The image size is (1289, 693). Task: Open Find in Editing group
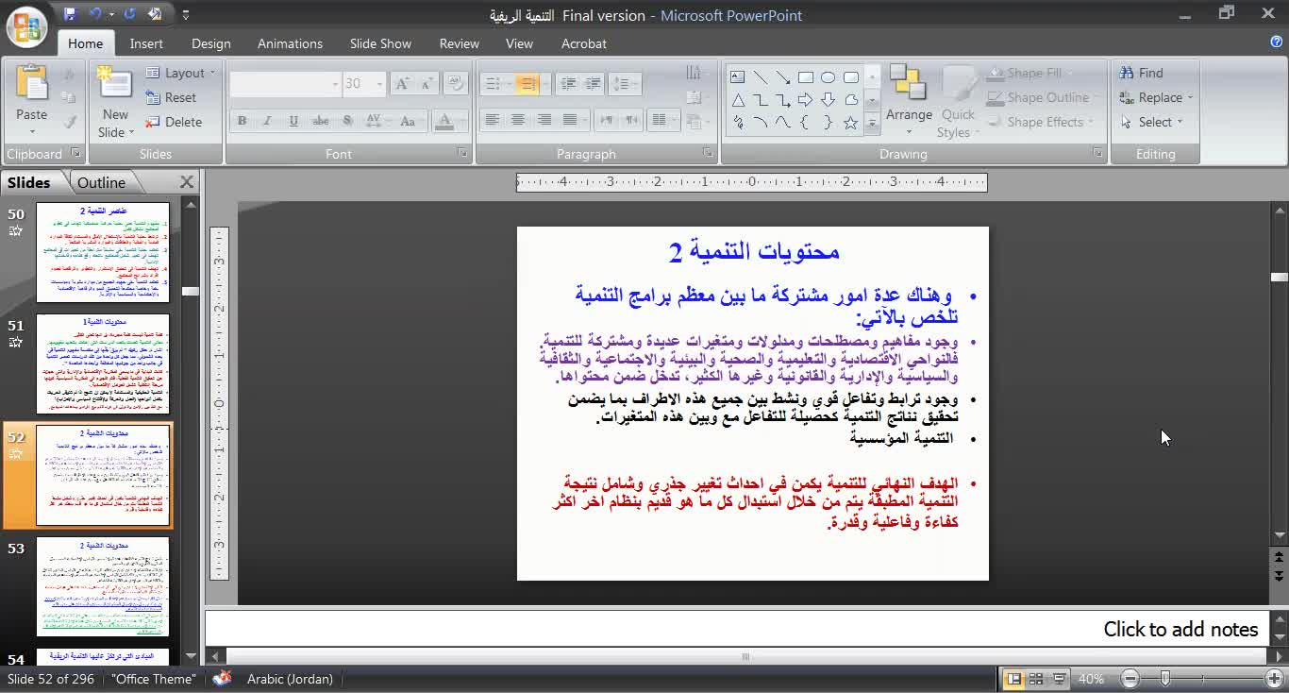click(1141, 73)
